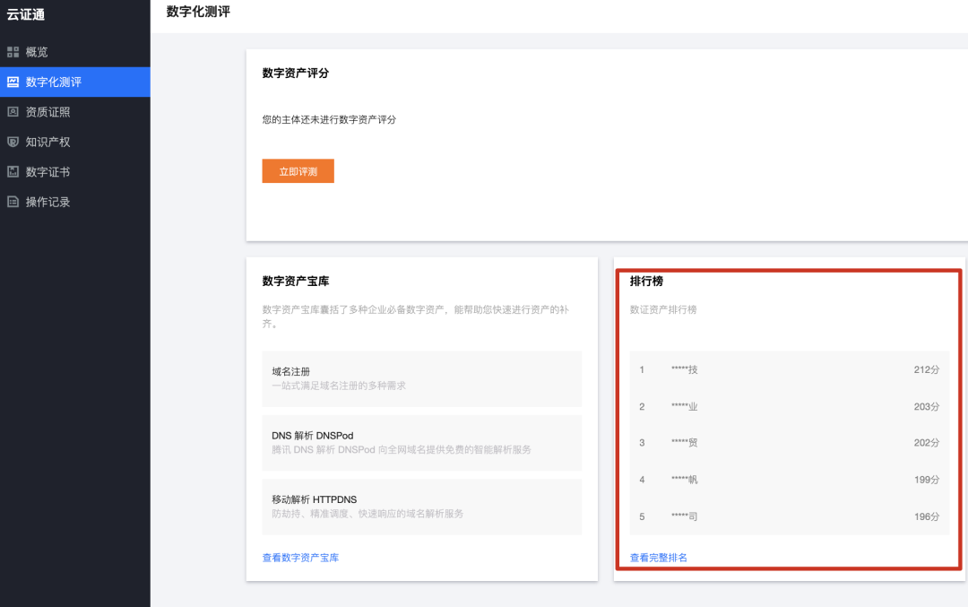Click the 概览 grid icon in sidebar

point(13,52)
